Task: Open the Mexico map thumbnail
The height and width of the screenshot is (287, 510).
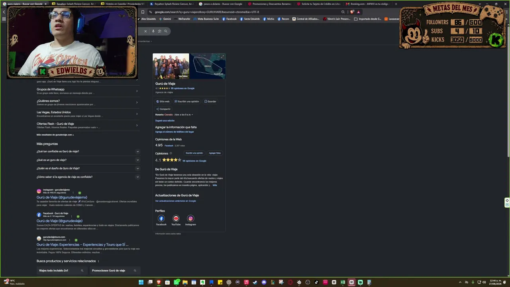Action: pos(208,66)
